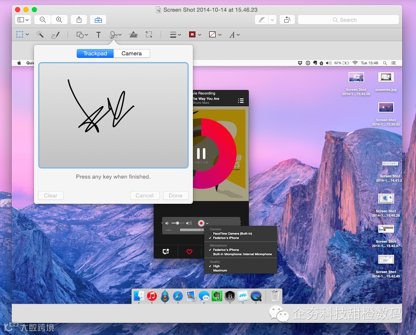Pause the playing song on album art
This screenshot has width=416, height=335.
(x=201, y=153)
